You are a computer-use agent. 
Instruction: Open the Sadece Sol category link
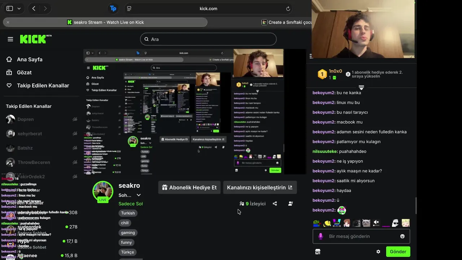pyautogui.click(x=131, y=204)
